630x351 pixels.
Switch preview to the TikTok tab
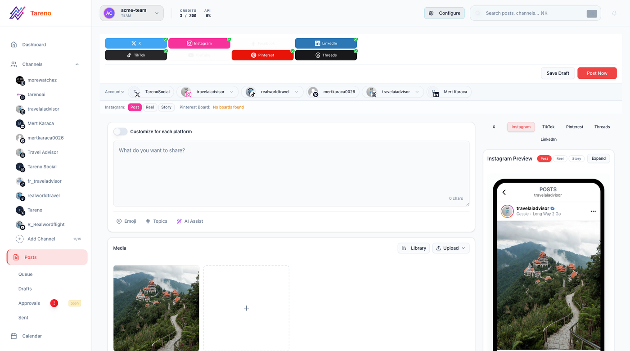coord(548,127)
